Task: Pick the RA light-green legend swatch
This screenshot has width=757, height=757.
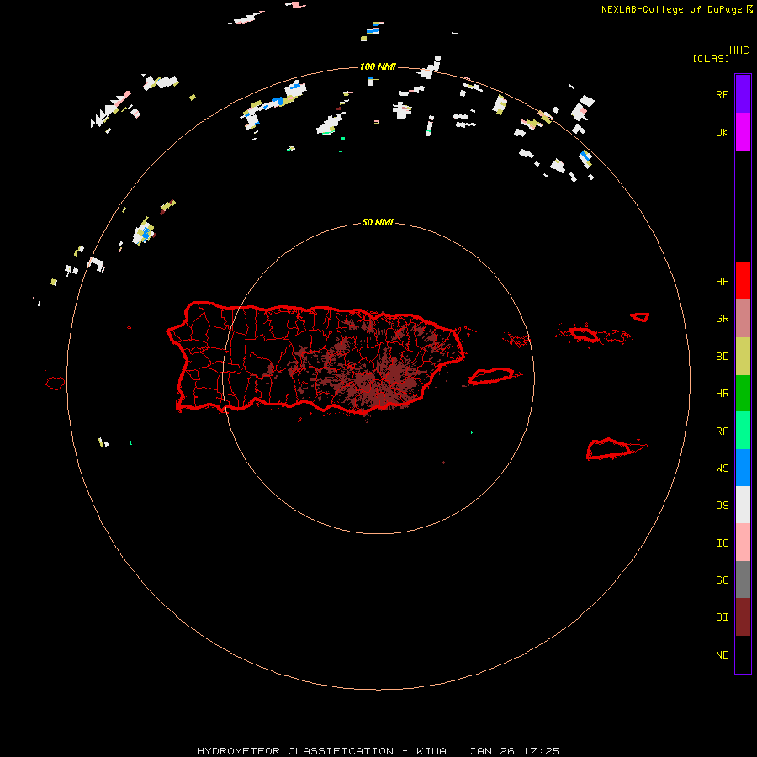Action: pos(743,431)
